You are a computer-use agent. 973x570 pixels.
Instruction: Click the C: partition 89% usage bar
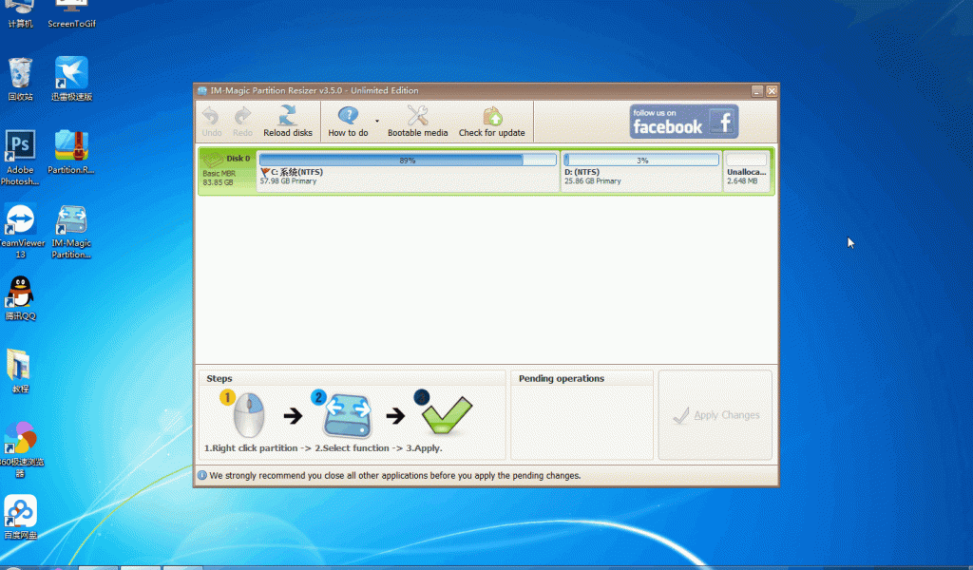[x=408, y=160]
